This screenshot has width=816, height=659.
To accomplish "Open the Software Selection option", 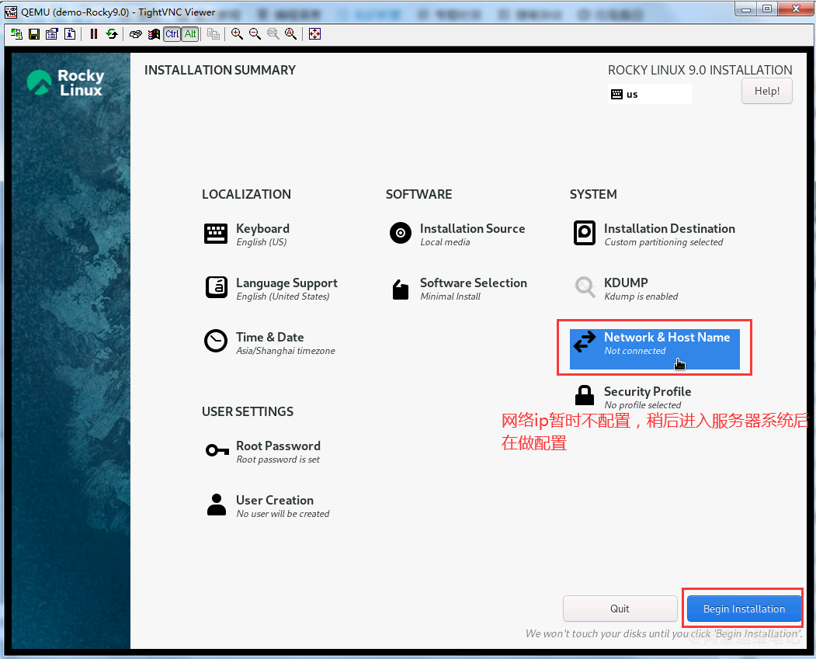I will coord(473,289).
